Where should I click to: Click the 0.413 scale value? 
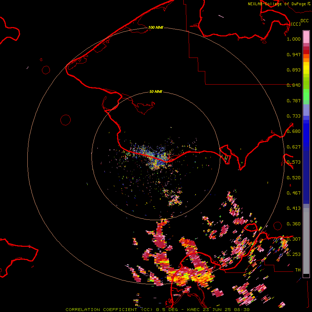coord(294,208)
